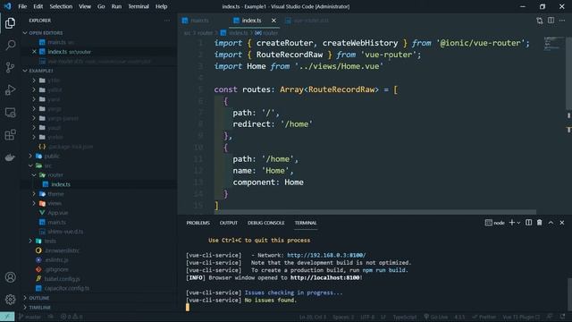Open the Docker view whale icon
This screenshot has width=572, height=322.
click(10, 157)
